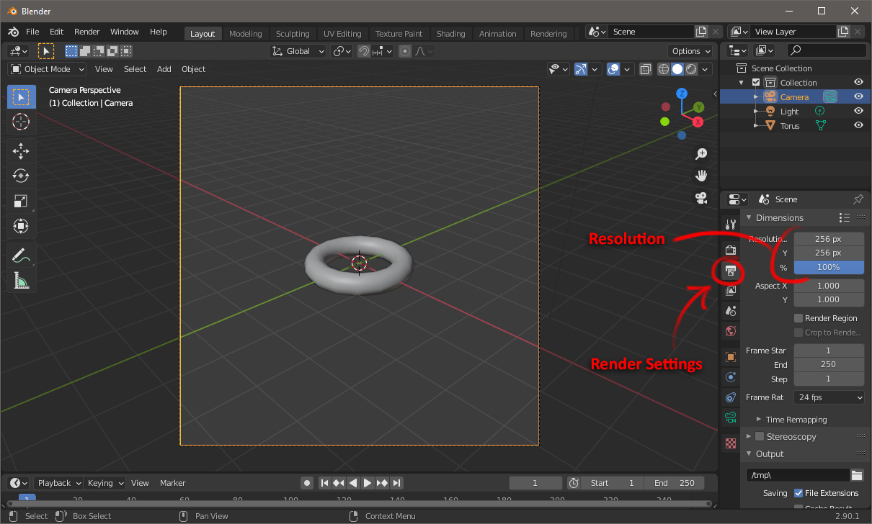This screenshot has width=872, height=524.
Task: Select the Move tool
Action: tap(21, 151)
